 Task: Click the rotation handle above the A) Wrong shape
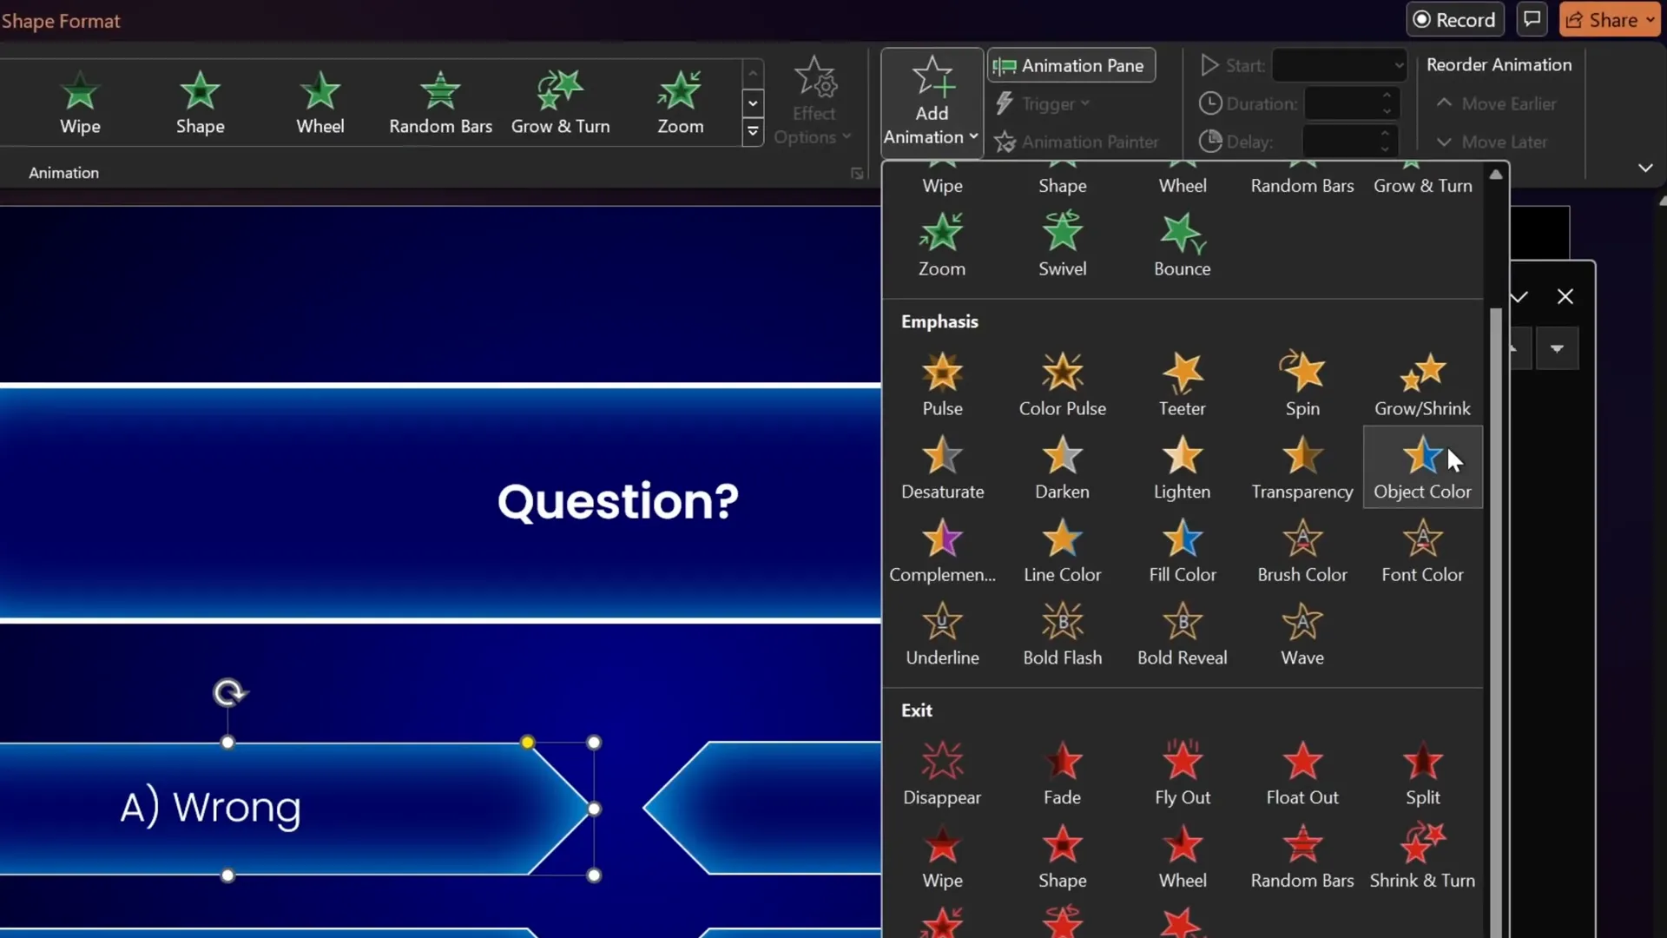point(229,692)
